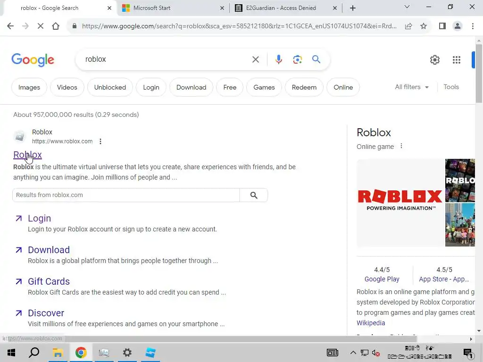Viewport: 483px width, 362px height.
Task: Show hidden system tray icons
Action: pos(353,353)
